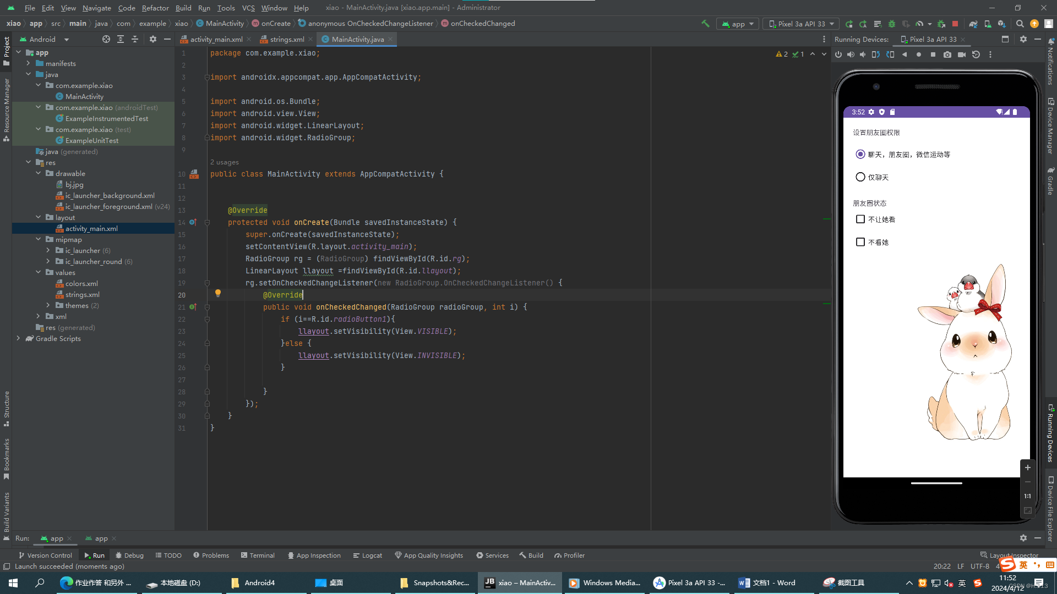The height and width of the screenshot is (594, 1057).
Task: Open the Terminal tool window button
Action: (x=258, y=555)
